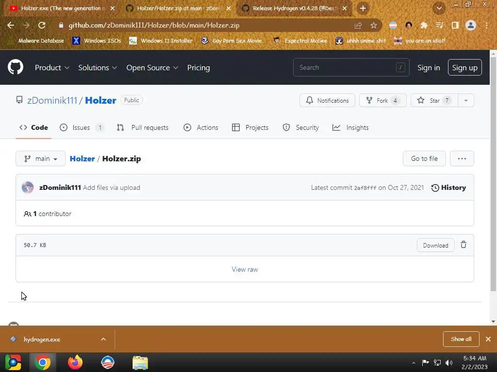Switch to the Code tab

click(x=33, y=127)
